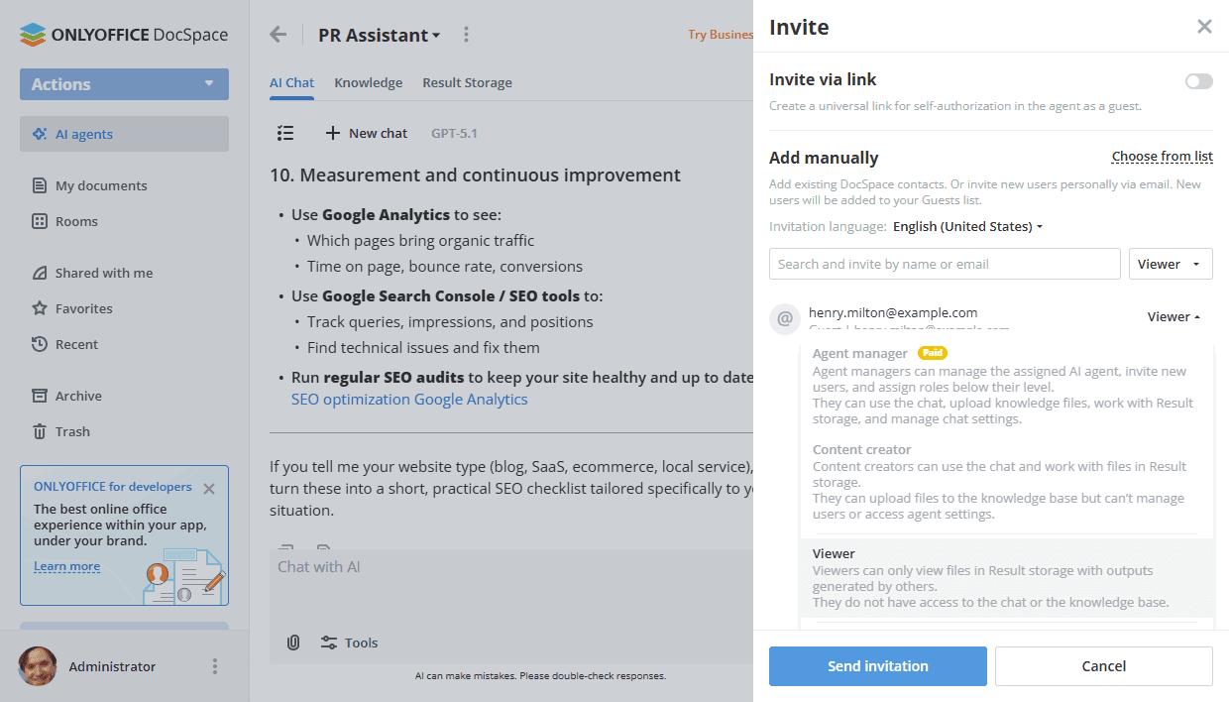Click the Send invitation button
Screen dimensions: 1229x702
tap(877, 665)
